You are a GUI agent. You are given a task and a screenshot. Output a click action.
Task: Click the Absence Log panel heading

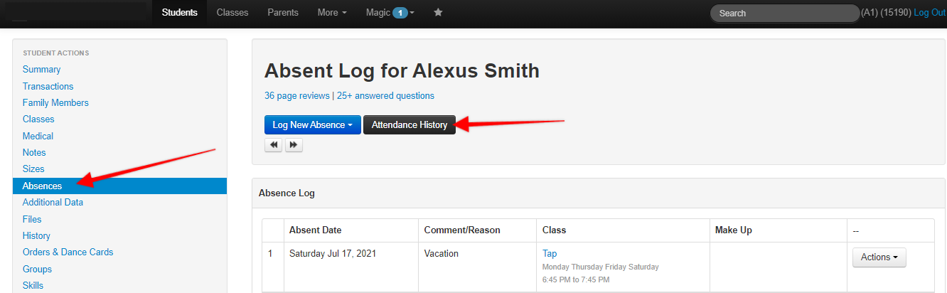click(287, 193)
